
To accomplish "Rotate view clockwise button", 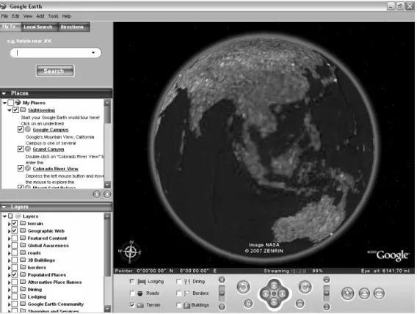I will click(x=305, y=287).
